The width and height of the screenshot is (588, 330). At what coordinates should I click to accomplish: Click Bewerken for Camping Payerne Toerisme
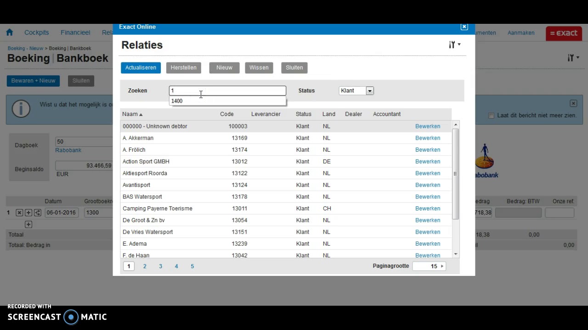428,209
